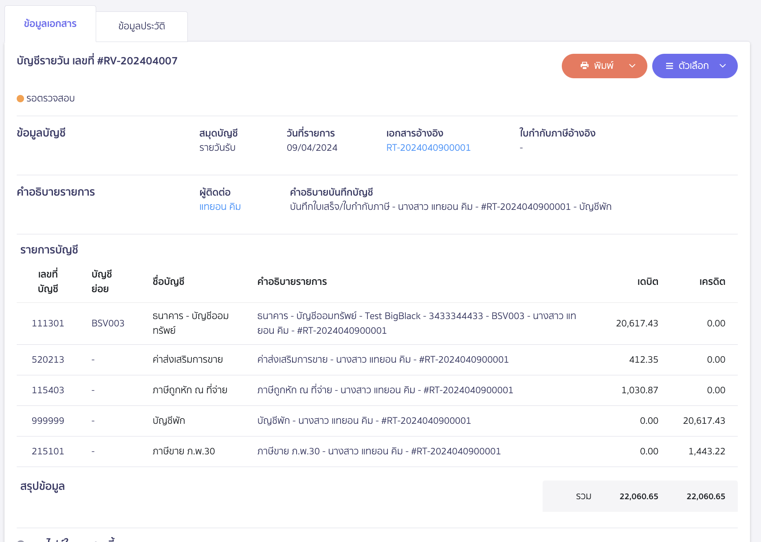The width and height of the screenshot is (761, 542).
Task: Click account name ค่าส่งเสริมการขาย
Action: click(188, 359)
